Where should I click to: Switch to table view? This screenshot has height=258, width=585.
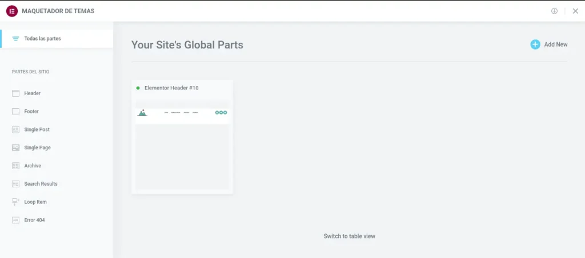(349, 236)
